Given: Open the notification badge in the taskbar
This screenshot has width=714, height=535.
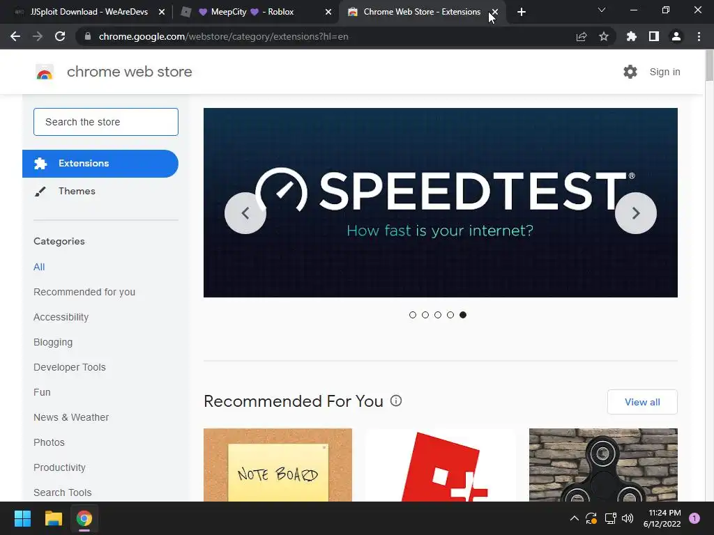Looking at the screenshot, I should pyautogui.click(x=694, y=518).
